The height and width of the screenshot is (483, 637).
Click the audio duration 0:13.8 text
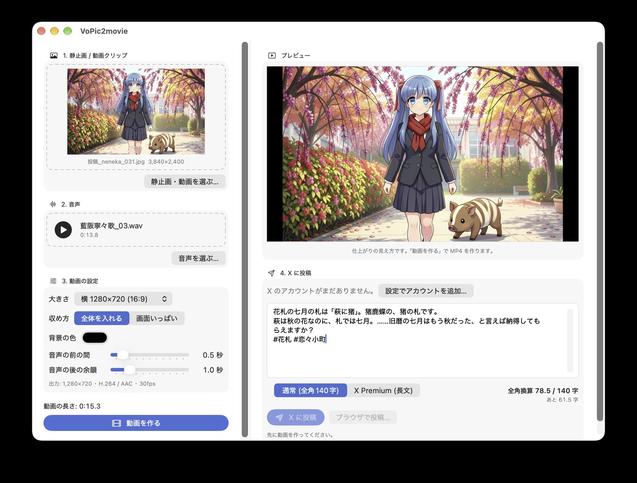tap(89, 235)
